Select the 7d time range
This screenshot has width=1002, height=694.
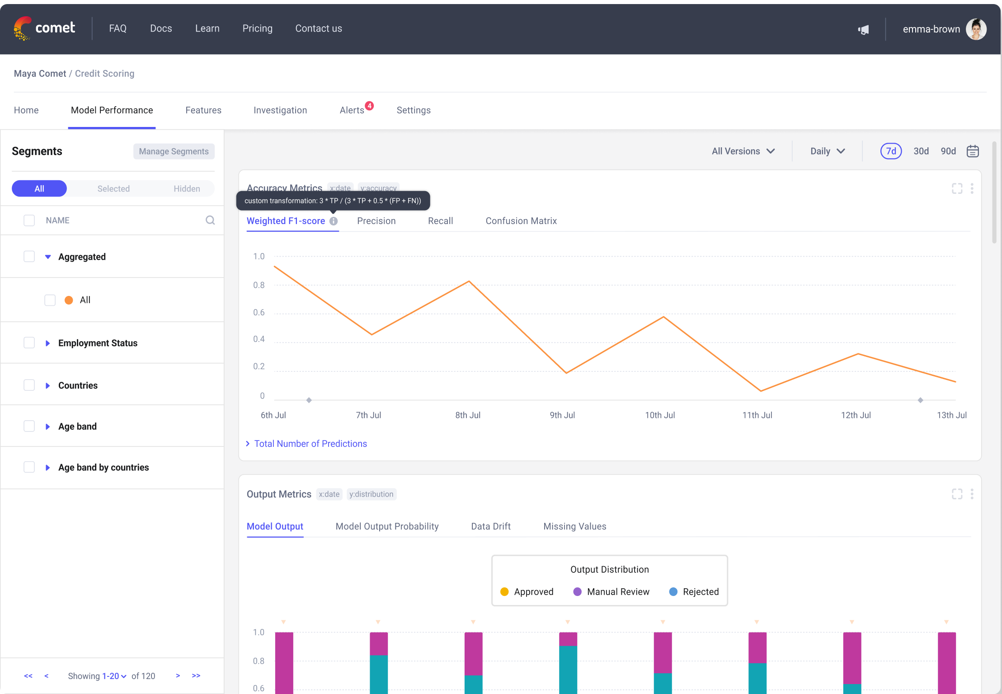pyautogui.click(x=891, y=151)
